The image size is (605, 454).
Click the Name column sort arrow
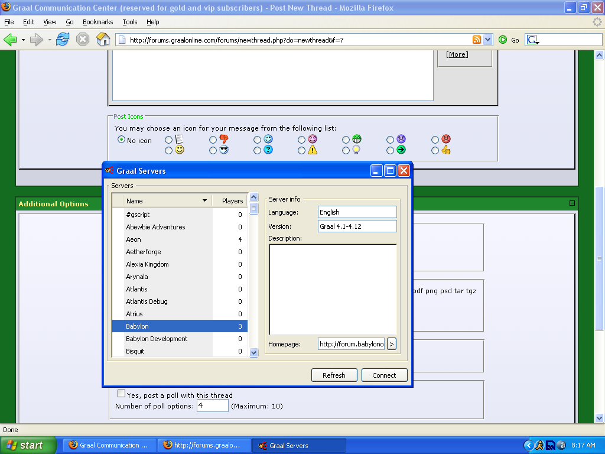coord(204,201)
